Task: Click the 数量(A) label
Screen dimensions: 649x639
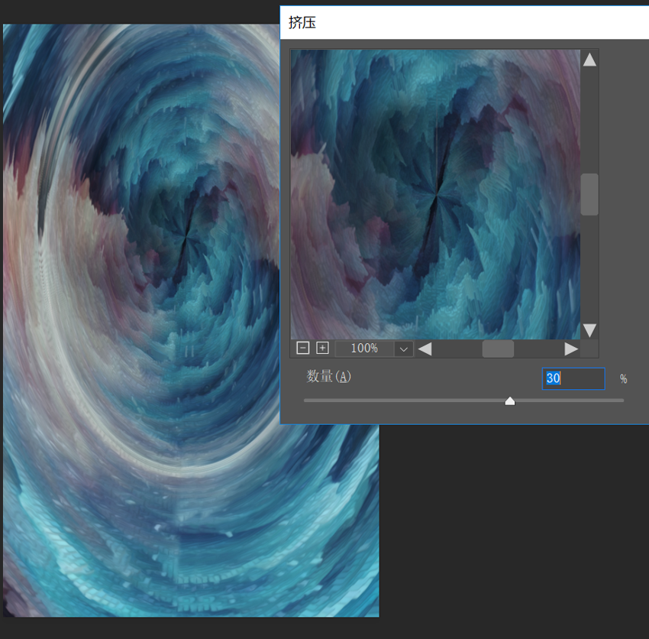Action: tap(328, 377)
